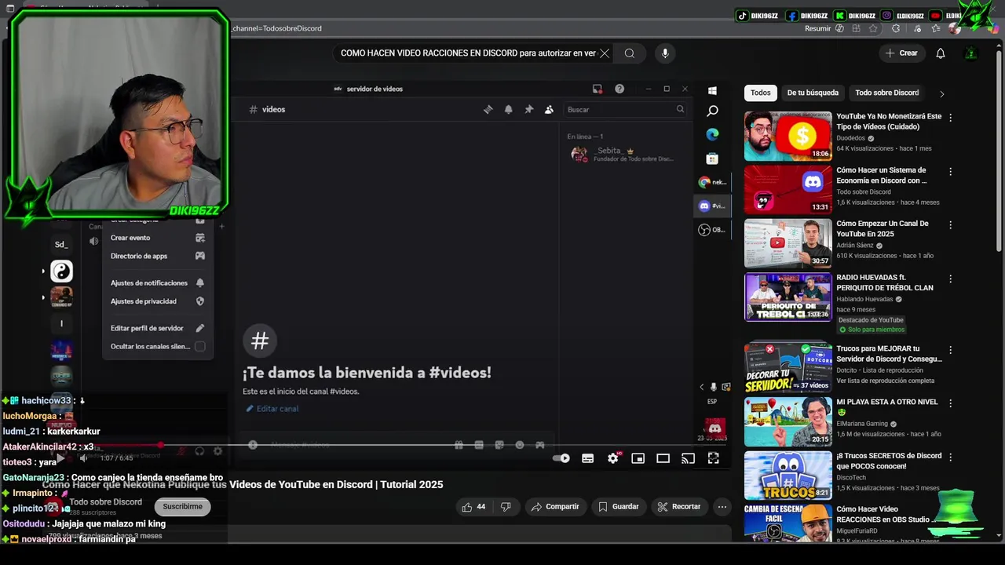Open the video player settings gear

click(x=612, y=458)
